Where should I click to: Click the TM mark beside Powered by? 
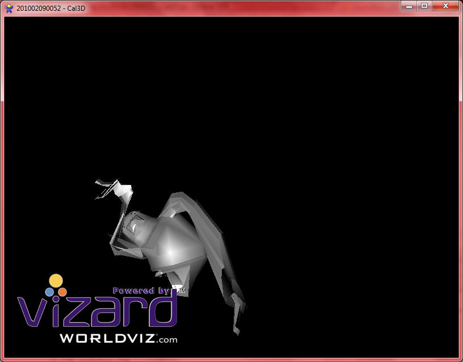coord(183,289)
